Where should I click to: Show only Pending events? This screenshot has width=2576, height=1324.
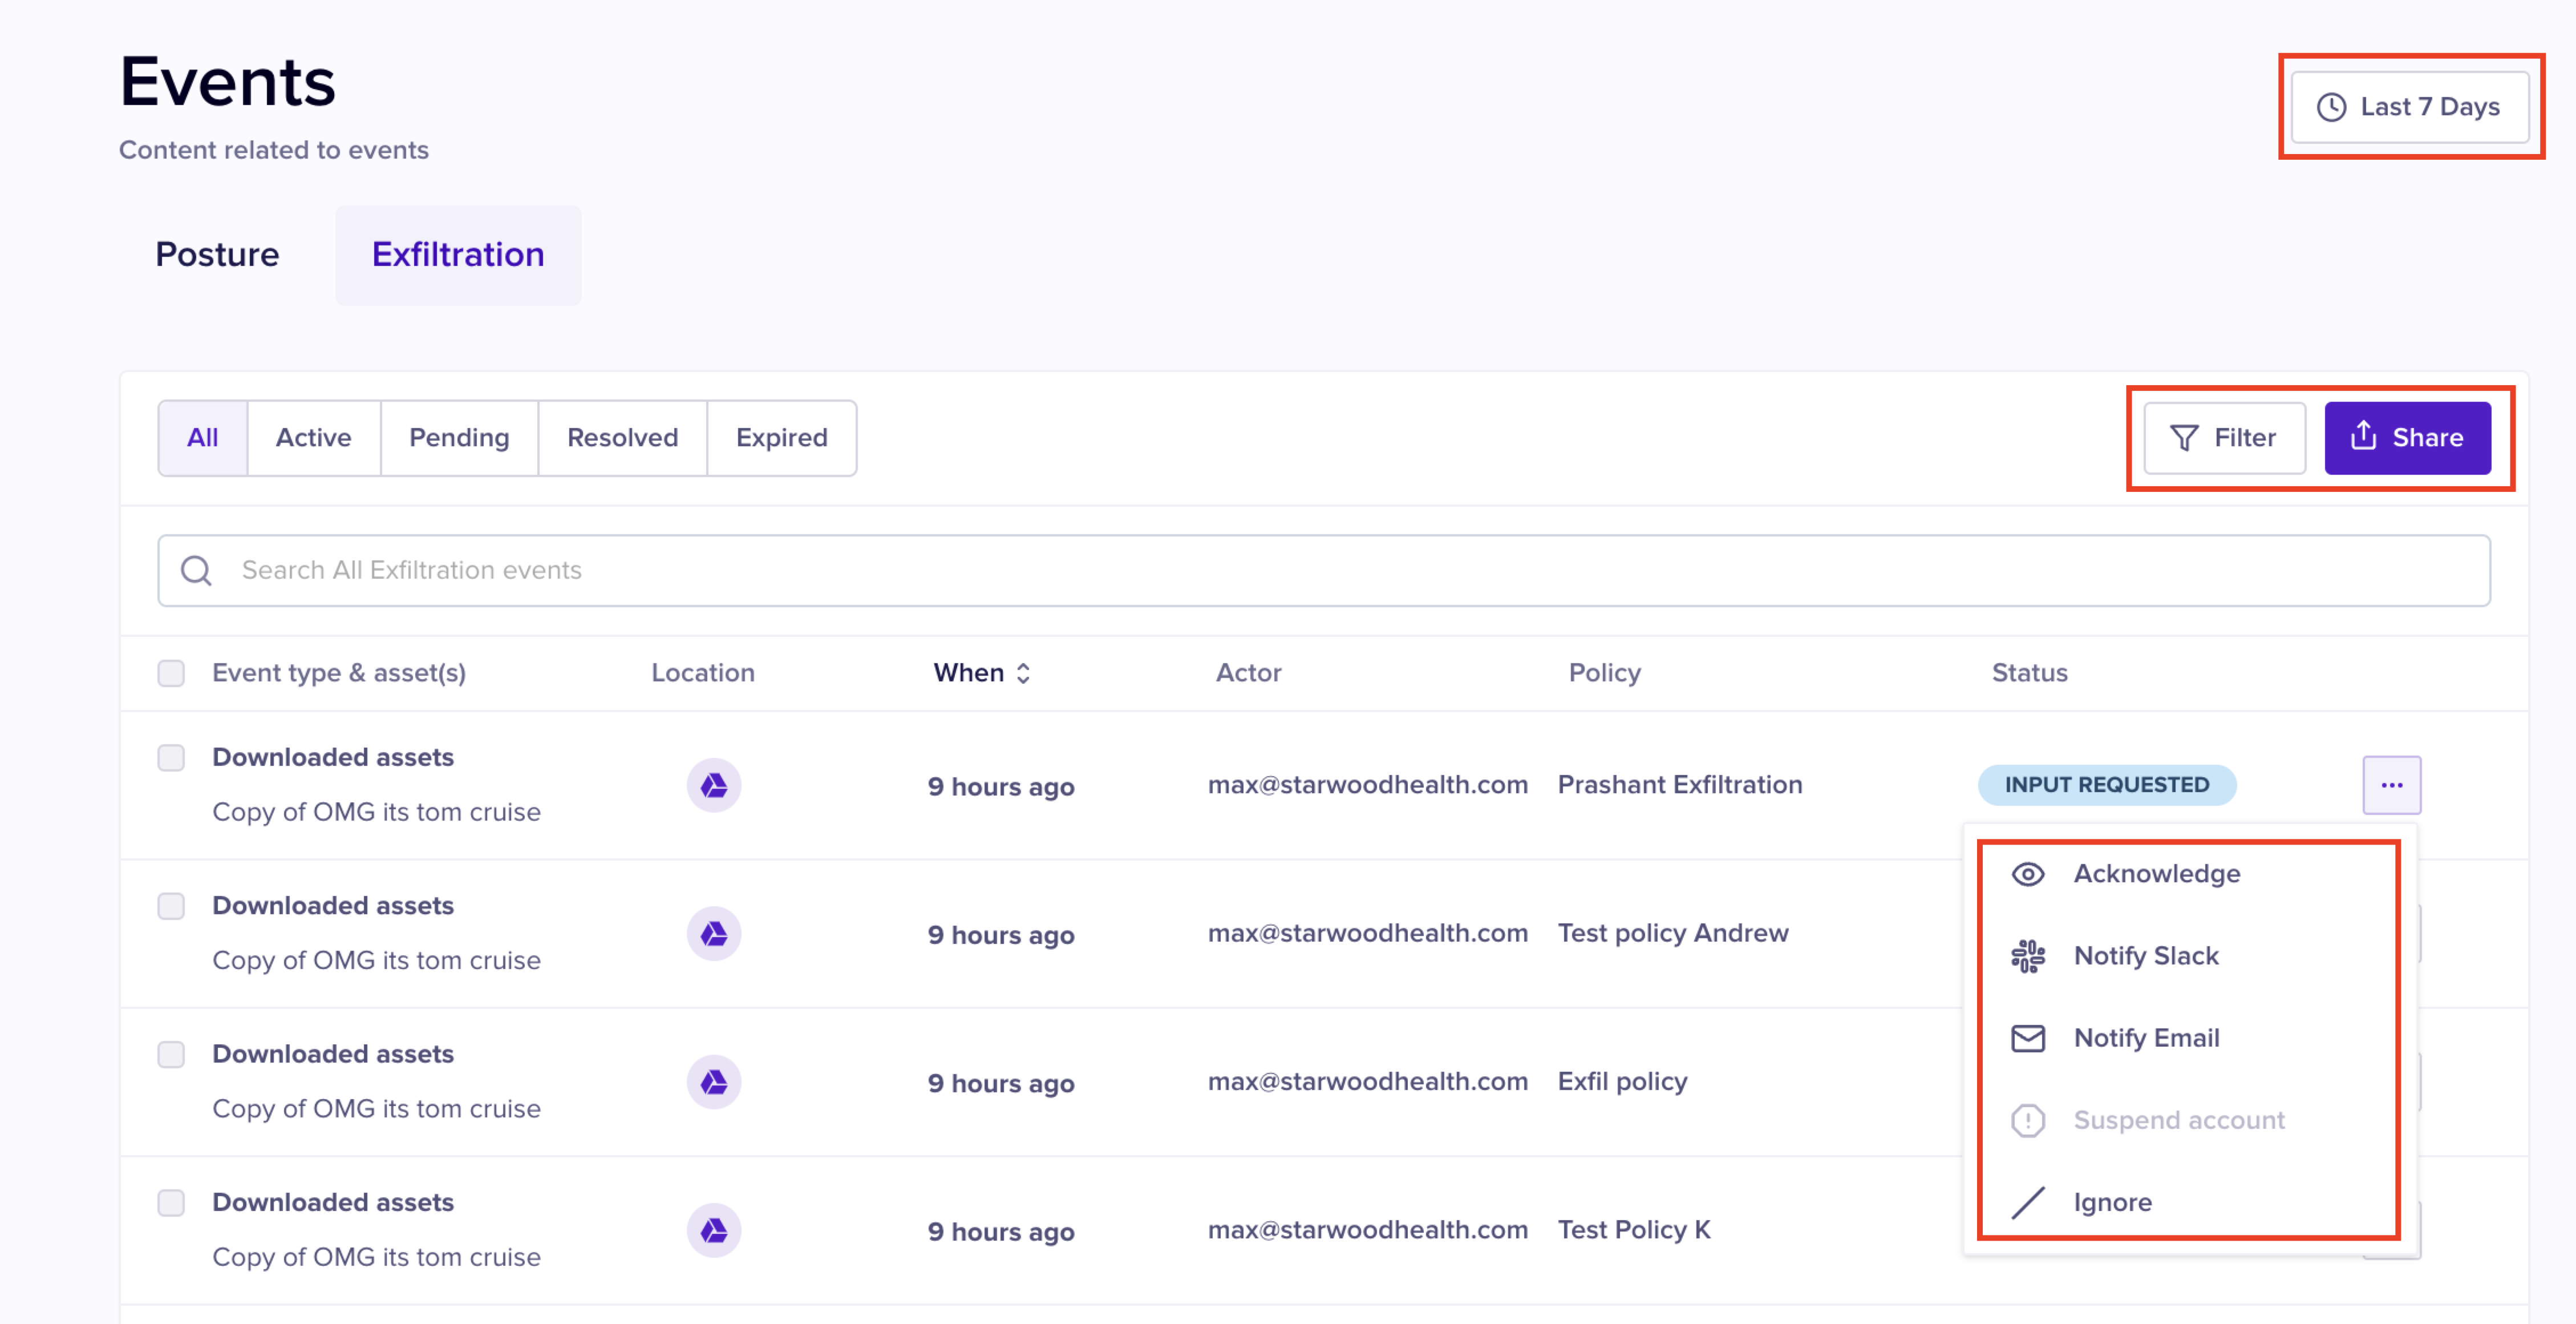pyautogui.click(x=459, y=438)
